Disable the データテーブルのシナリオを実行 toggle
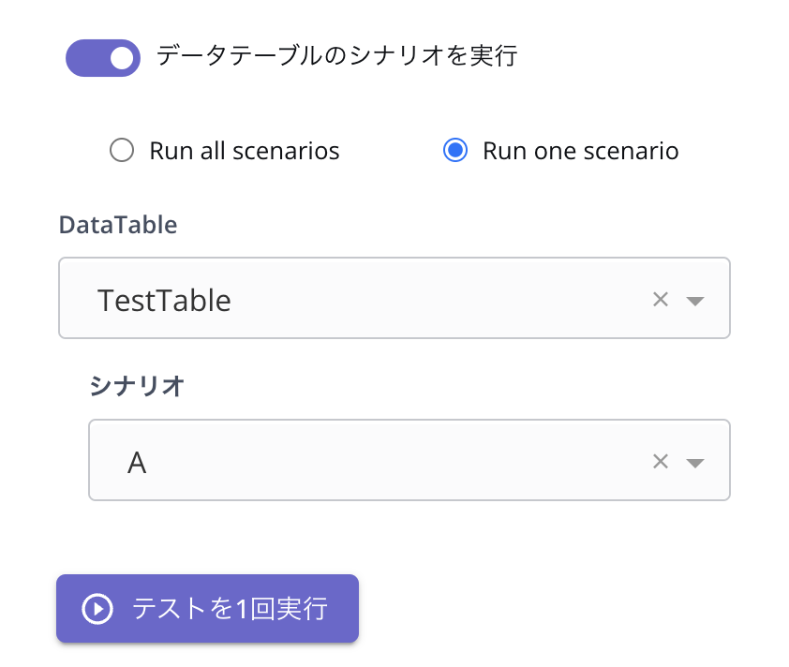789x667 pixels. tap(102, 58)
